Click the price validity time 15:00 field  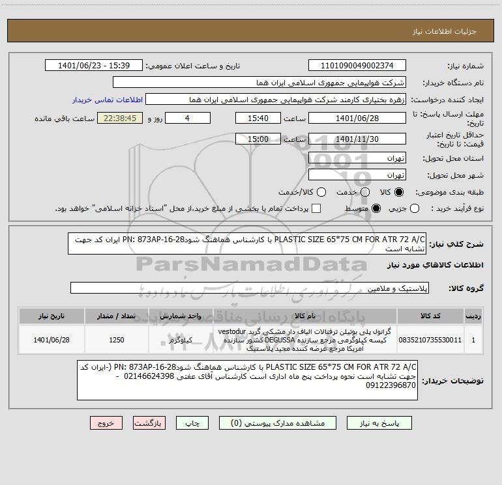258,139
